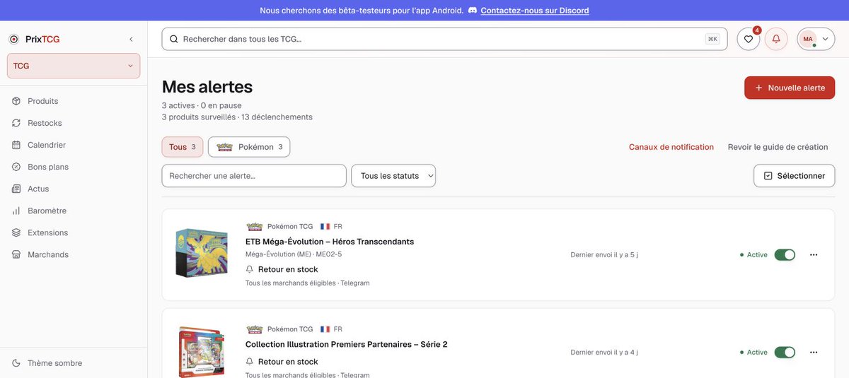Click French flag on ETB Méga-Évolution card
The height and width of the screenshot is (378, 849).
[x=325, y=227]
